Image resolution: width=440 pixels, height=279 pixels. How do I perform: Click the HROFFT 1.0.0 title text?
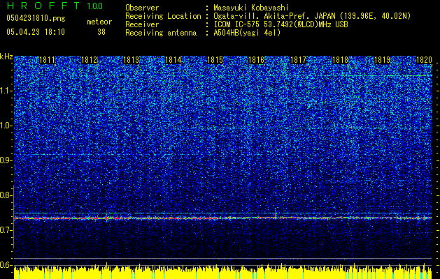(x=55, y=6)
